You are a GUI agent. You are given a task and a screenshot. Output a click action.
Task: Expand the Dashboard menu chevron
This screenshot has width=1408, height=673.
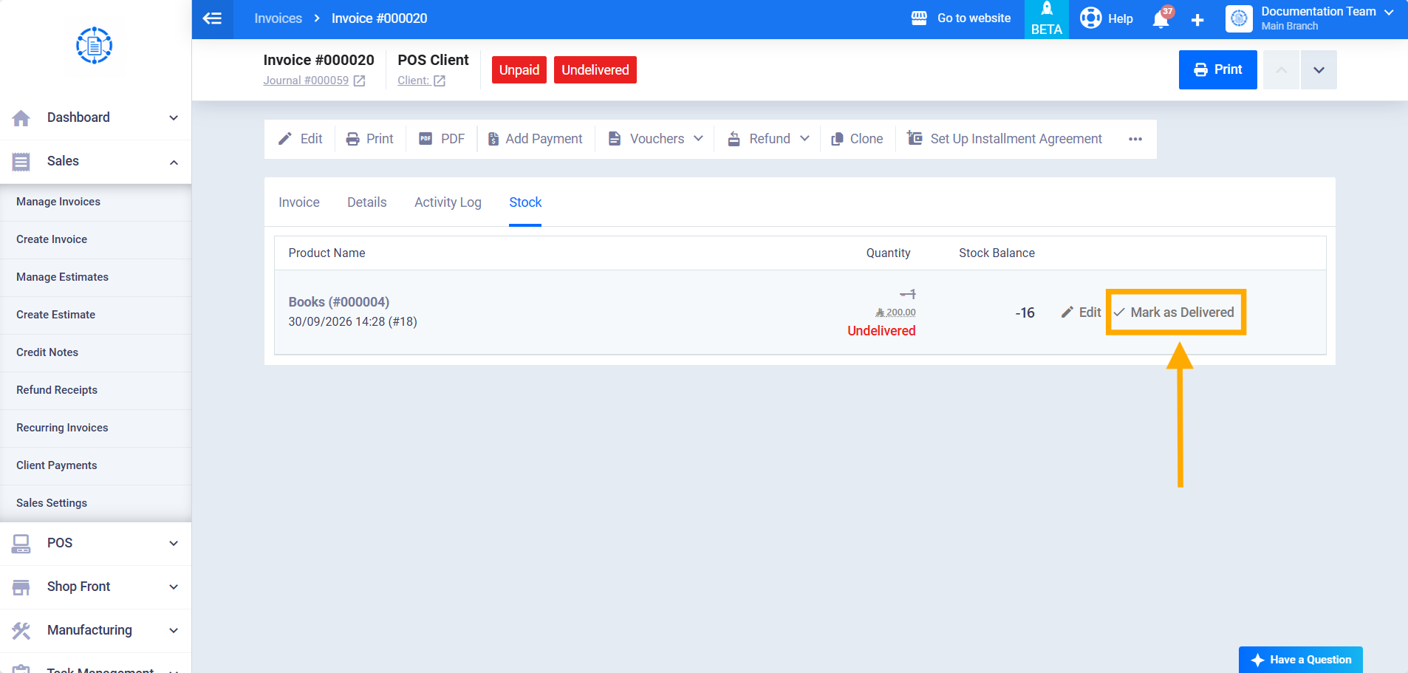174,118
